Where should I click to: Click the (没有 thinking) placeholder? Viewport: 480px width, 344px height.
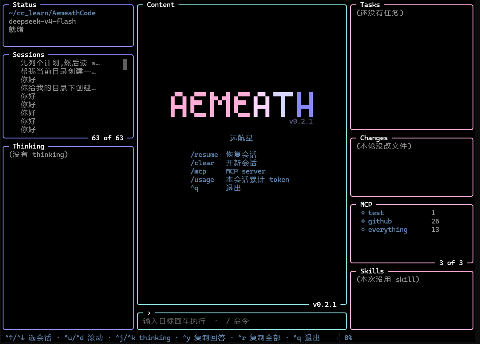click(38, 154)
